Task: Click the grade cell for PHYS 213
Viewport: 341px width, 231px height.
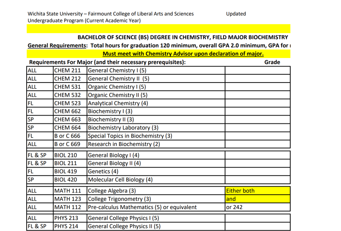Action: [x=258, y=219]
